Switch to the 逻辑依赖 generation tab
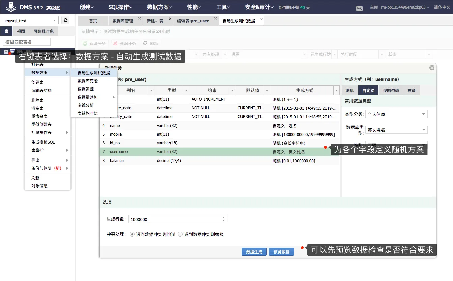Viewport: 453px width, 281px height. [391, 91]
